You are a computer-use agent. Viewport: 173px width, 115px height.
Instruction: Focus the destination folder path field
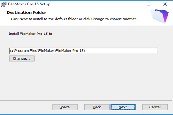pos(83,51)
